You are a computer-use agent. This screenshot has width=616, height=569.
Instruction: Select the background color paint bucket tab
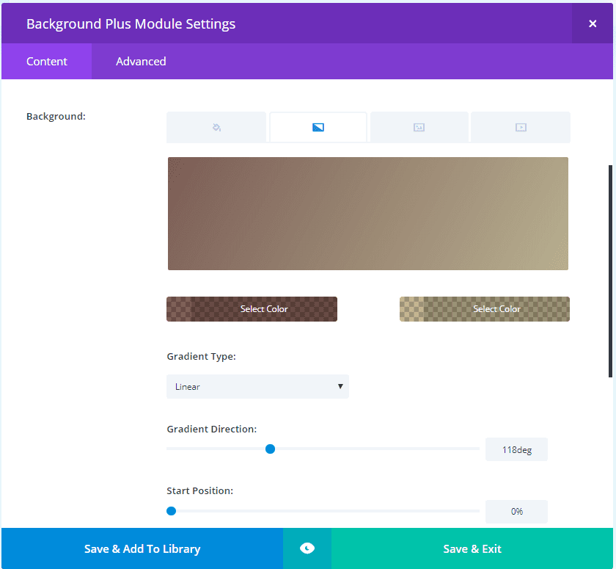[216, 127]
